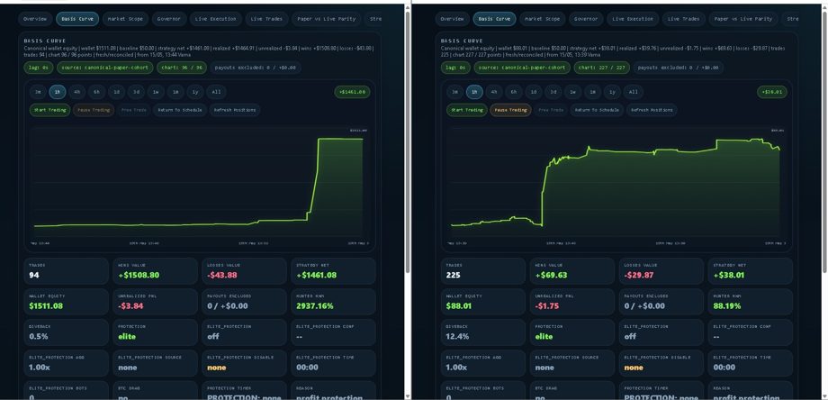Viewport: 828px width, 400px height.
Task: Choose 1d range on the left chart
Action: 117,92
